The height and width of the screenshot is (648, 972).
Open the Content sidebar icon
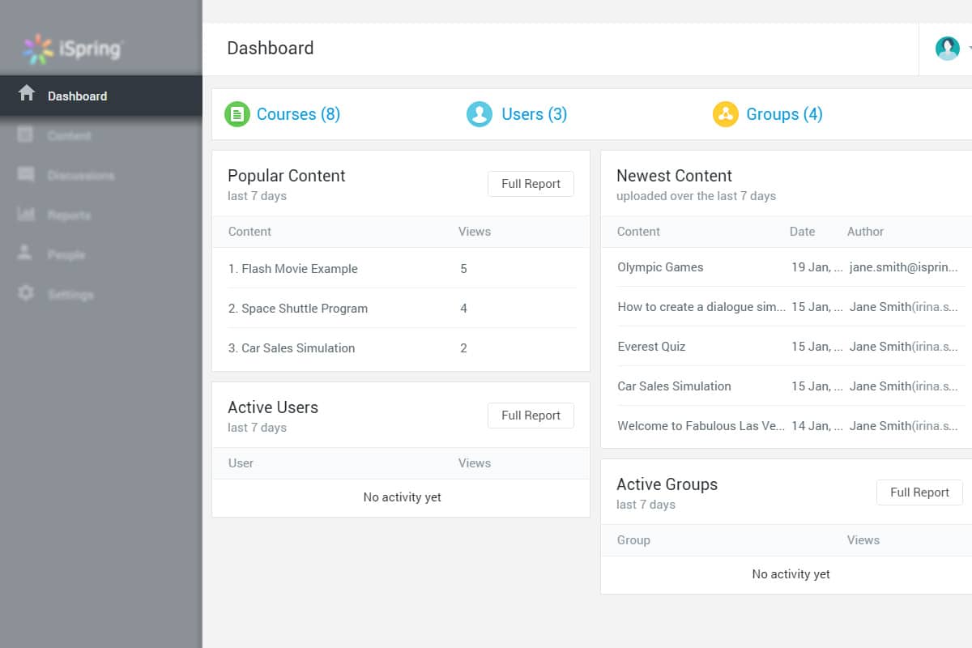tap(26, 134)
